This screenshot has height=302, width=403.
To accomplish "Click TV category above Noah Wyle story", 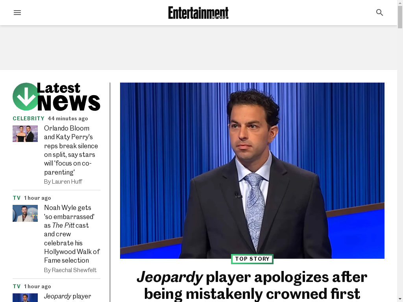I will [17, 198].
